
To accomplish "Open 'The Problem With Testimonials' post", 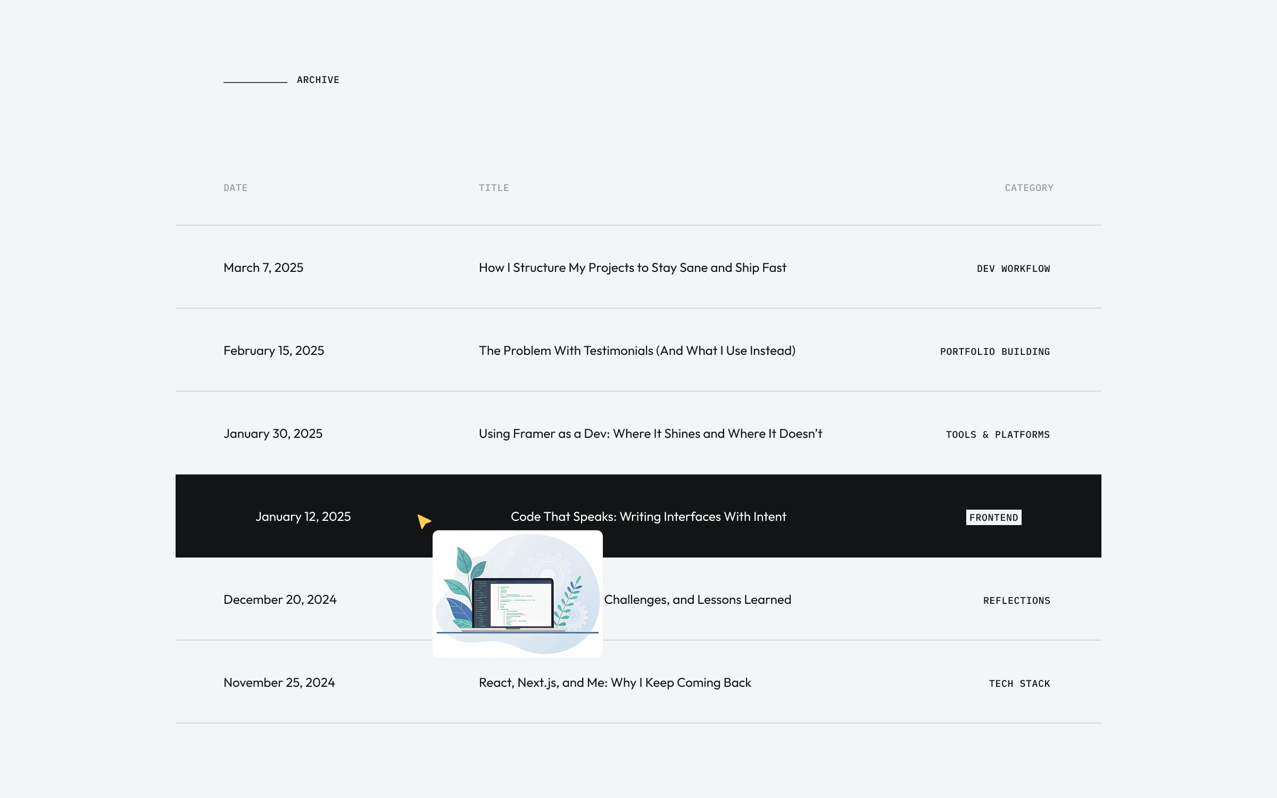I will (x=637, y=351).
